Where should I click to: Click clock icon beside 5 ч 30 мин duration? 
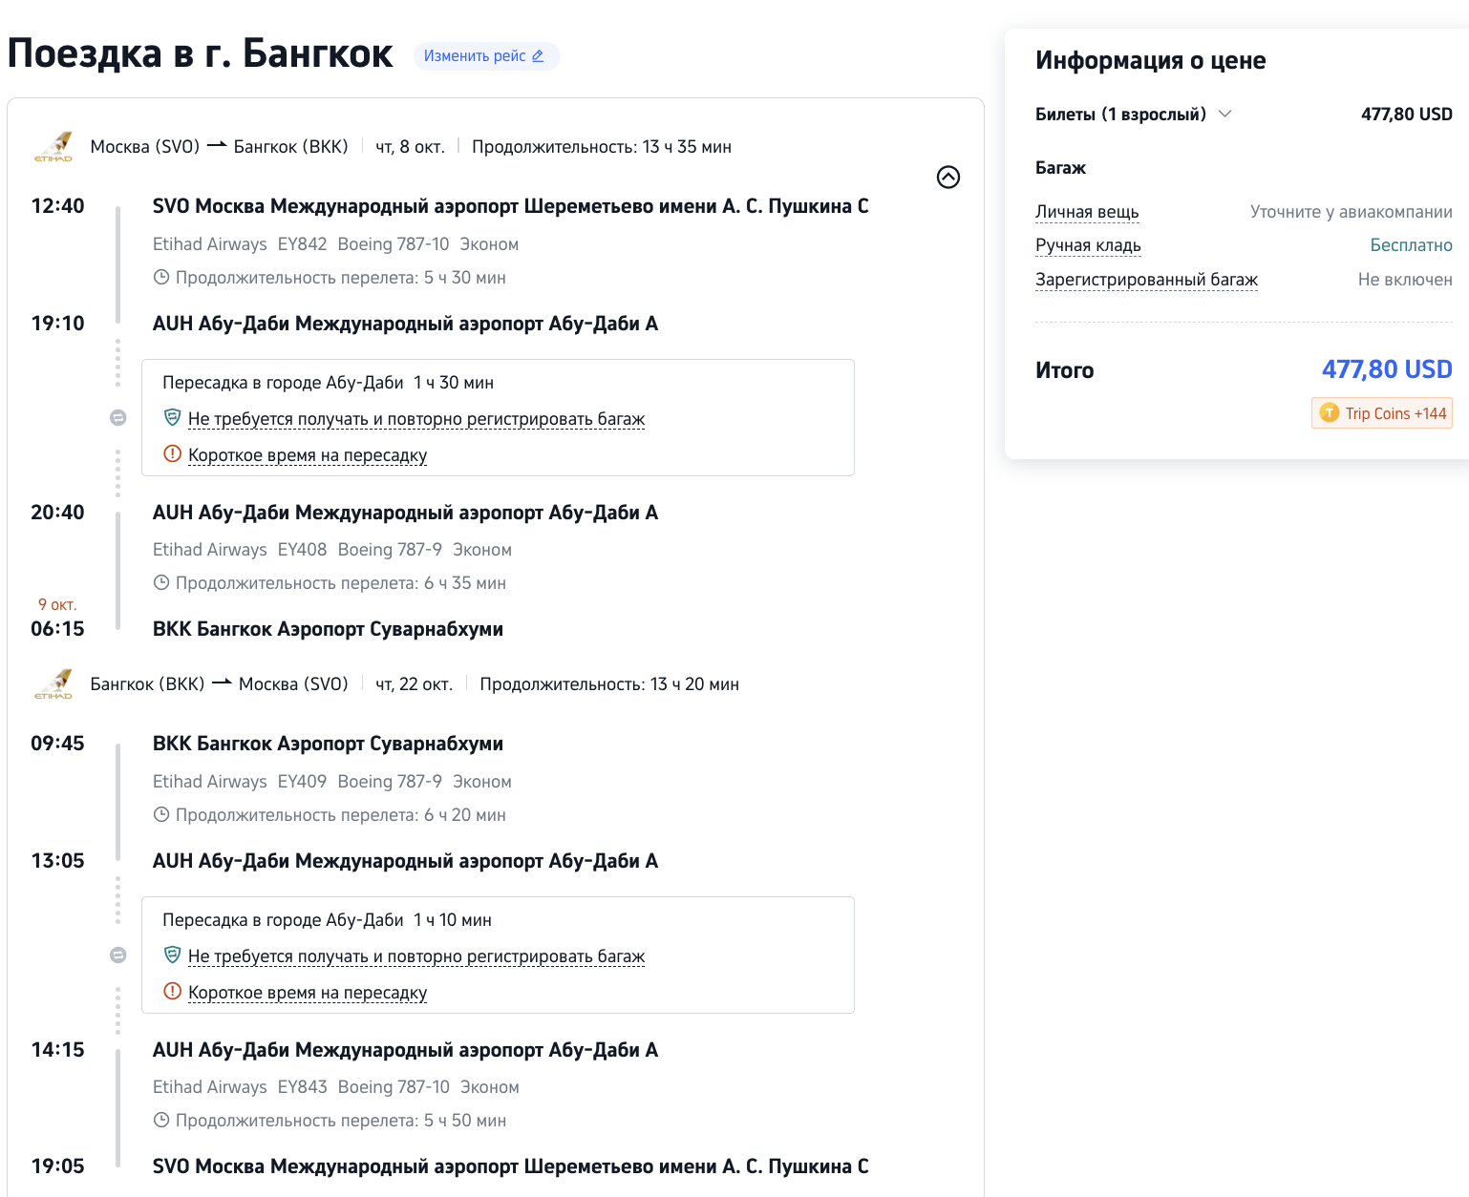pyautogui.click(x=161, y=278)
